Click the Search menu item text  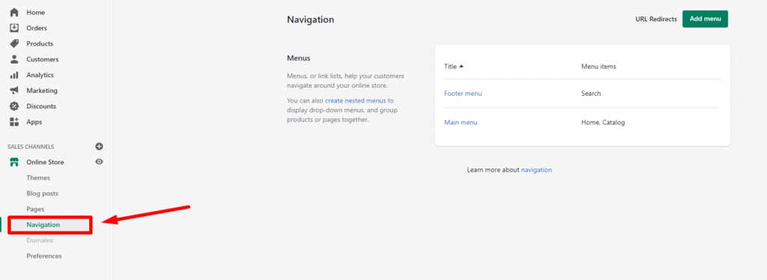(x=591, y=94)
